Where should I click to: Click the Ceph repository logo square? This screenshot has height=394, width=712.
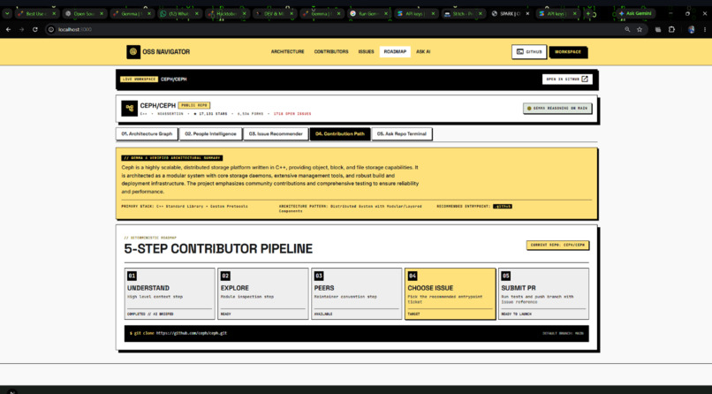pos(129,109)
